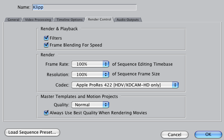Disable Always Use Best Quality When Rendering Movies
This screenshot has height=140, width=224.
click(46, 113)
